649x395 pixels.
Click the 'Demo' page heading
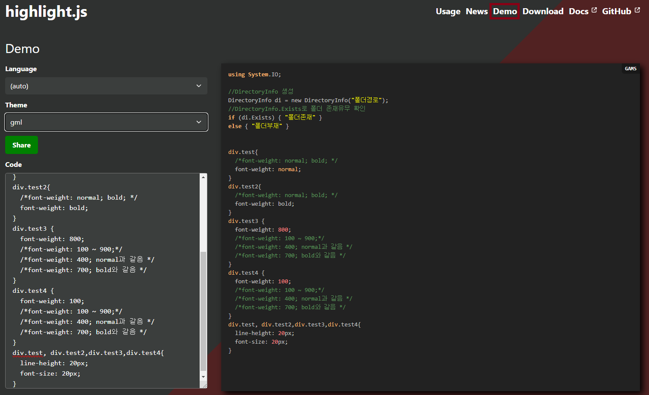[x=22, y=49]
